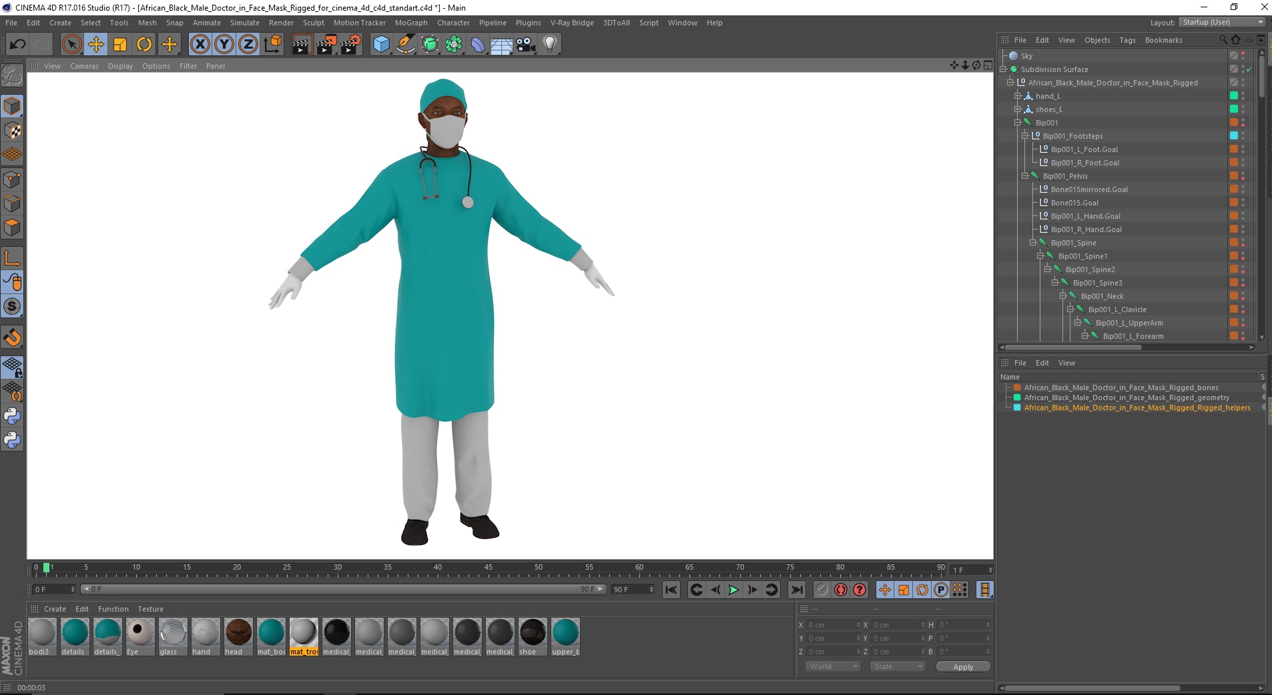Expand the hand_L object
1272x695 pixels.
click(1018, 96)
